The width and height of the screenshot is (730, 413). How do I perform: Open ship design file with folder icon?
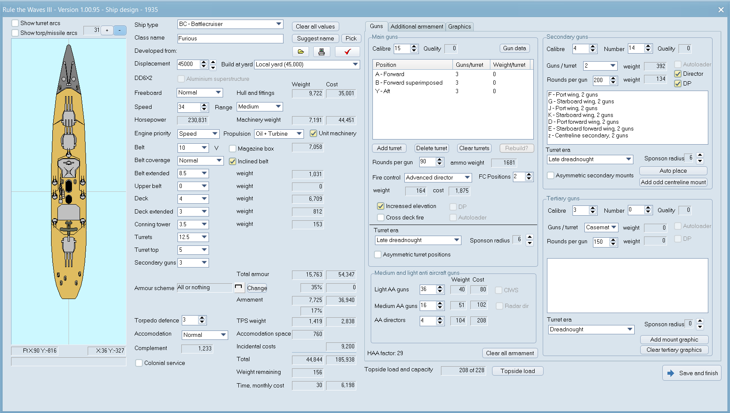pos(301,52)
